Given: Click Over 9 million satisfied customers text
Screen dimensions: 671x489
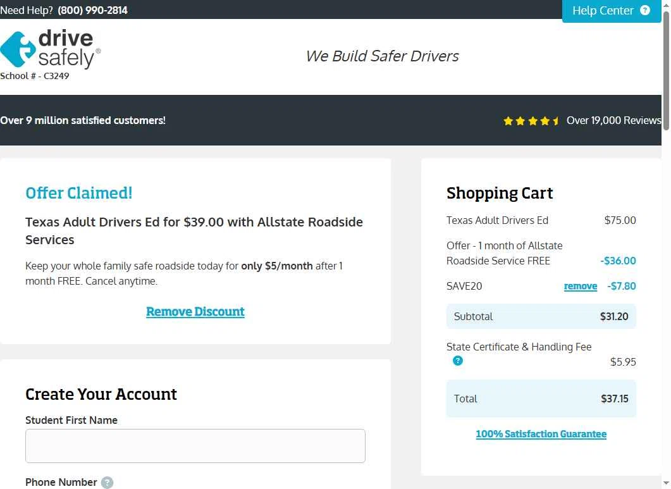Looking at the screenshot, I should (83, 120).
